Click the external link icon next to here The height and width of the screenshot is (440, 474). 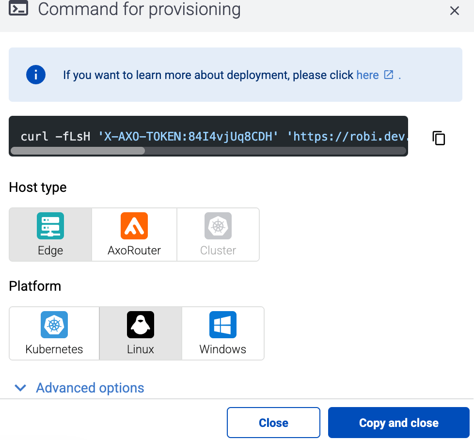pyautogui.click(x=389, y=75)
